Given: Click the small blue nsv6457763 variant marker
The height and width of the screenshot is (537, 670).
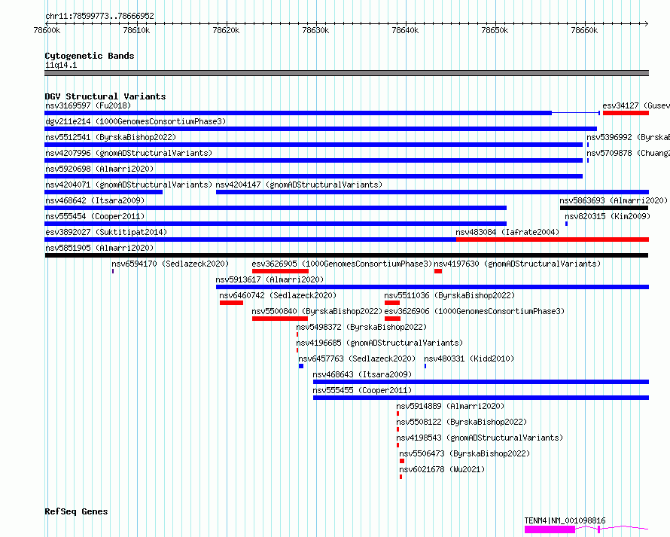Looking at the screenshot, I should click(x=301, y=366).
